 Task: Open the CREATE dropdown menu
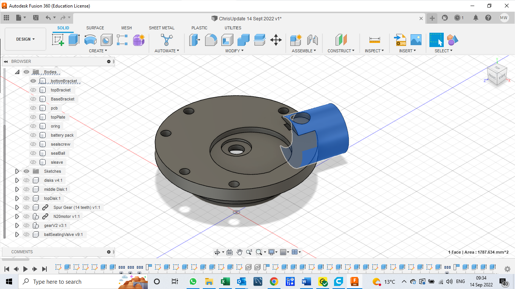coord(98,50)
